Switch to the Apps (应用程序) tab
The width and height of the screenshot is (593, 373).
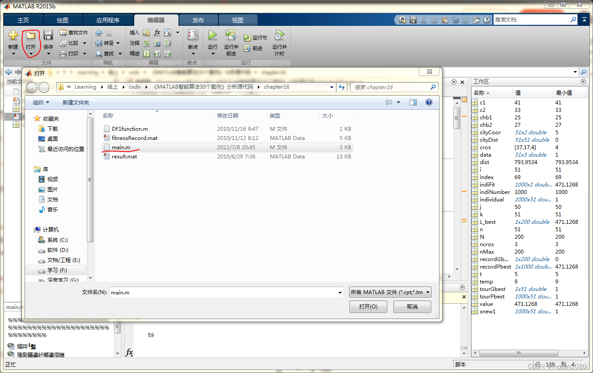pos(108,20)
